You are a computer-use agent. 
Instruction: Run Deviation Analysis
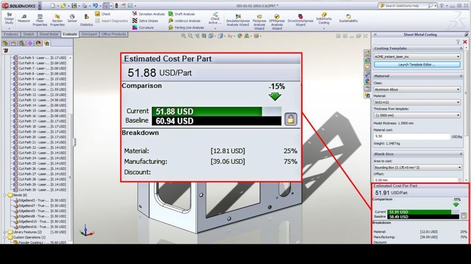click(148, 14)
